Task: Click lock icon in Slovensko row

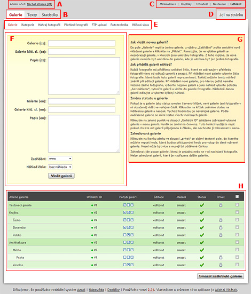Action: pyautogui.click(x=221, y=228)
